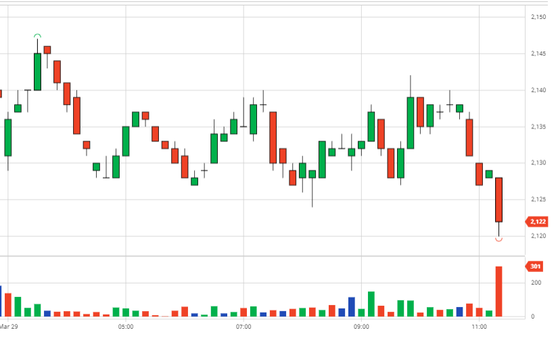Click the 11:00 time axis label
The height and width of the screenshot is (345, 558).
pos(479,327)
